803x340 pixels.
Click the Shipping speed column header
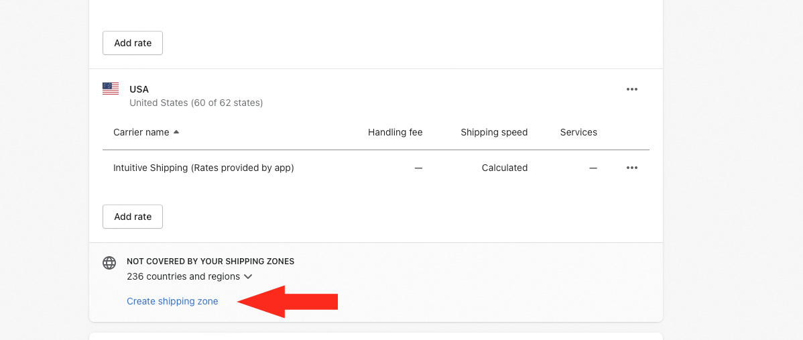pyautogui.click(x=494, y=132)
